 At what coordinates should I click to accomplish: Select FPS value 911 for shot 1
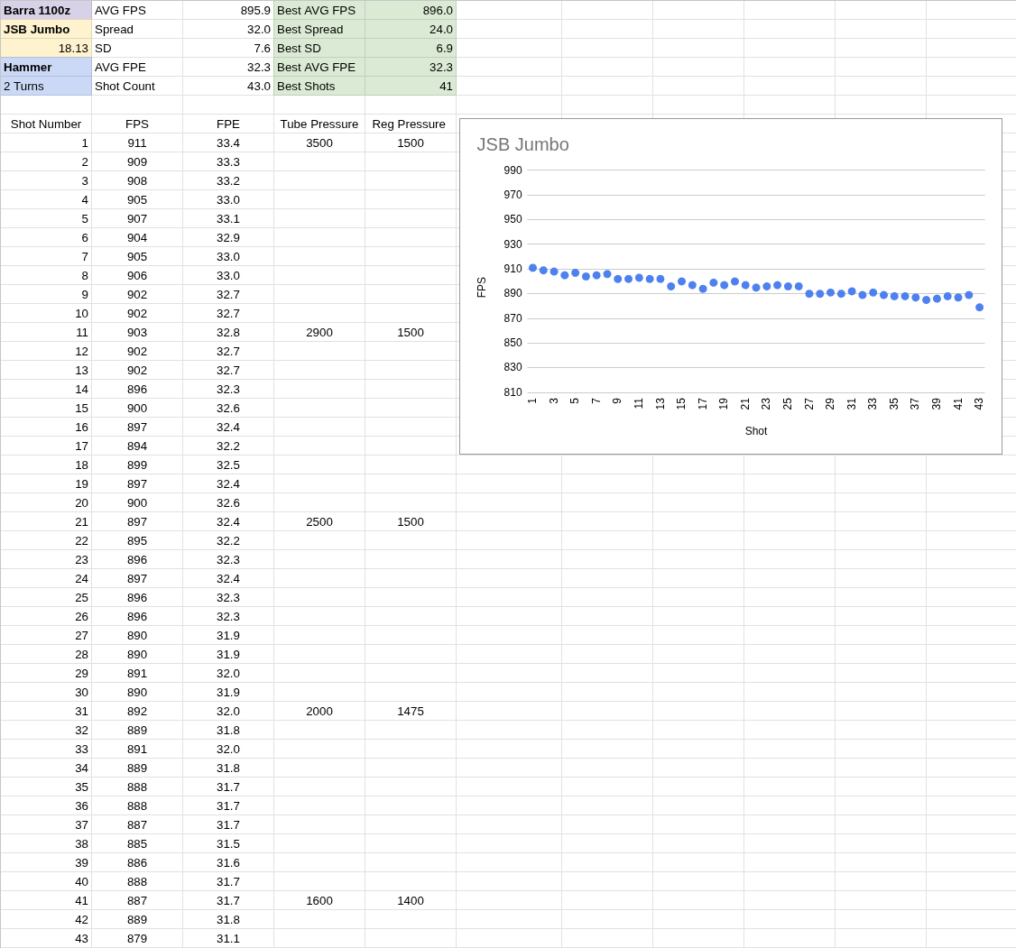click(137, 143)
